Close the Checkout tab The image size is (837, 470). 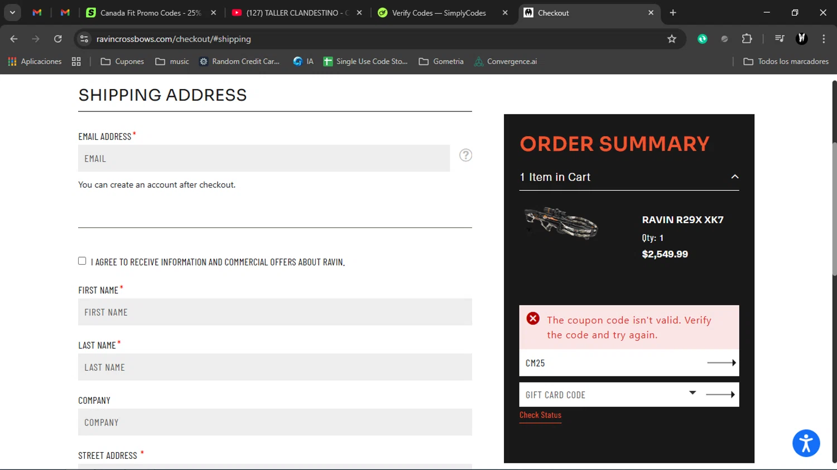[651, 12]
